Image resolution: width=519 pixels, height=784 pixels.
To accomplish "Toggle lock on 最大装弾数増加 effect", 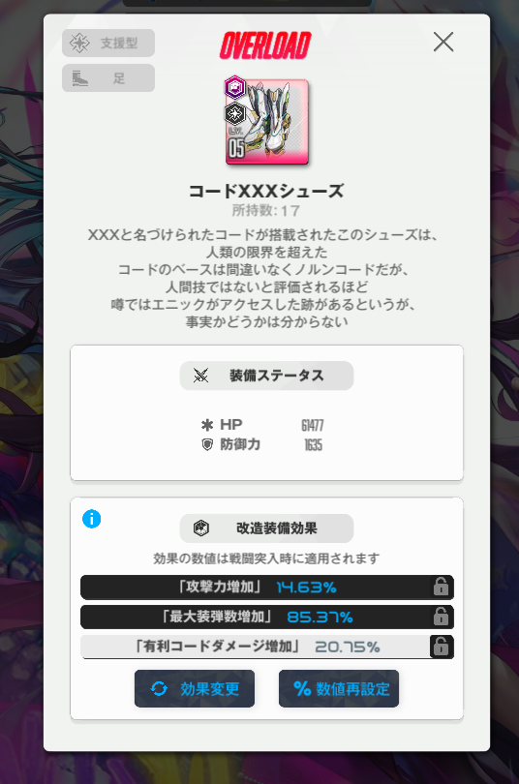I will (441, 617).
